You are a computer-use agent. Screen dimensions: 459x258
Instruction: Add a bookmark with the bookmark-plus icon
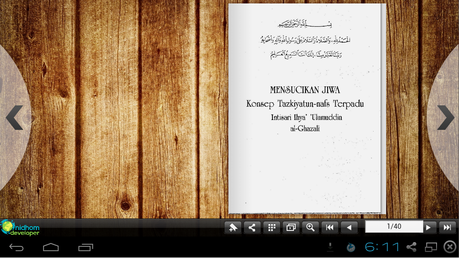pyautogui.click(x=233, y=227)
